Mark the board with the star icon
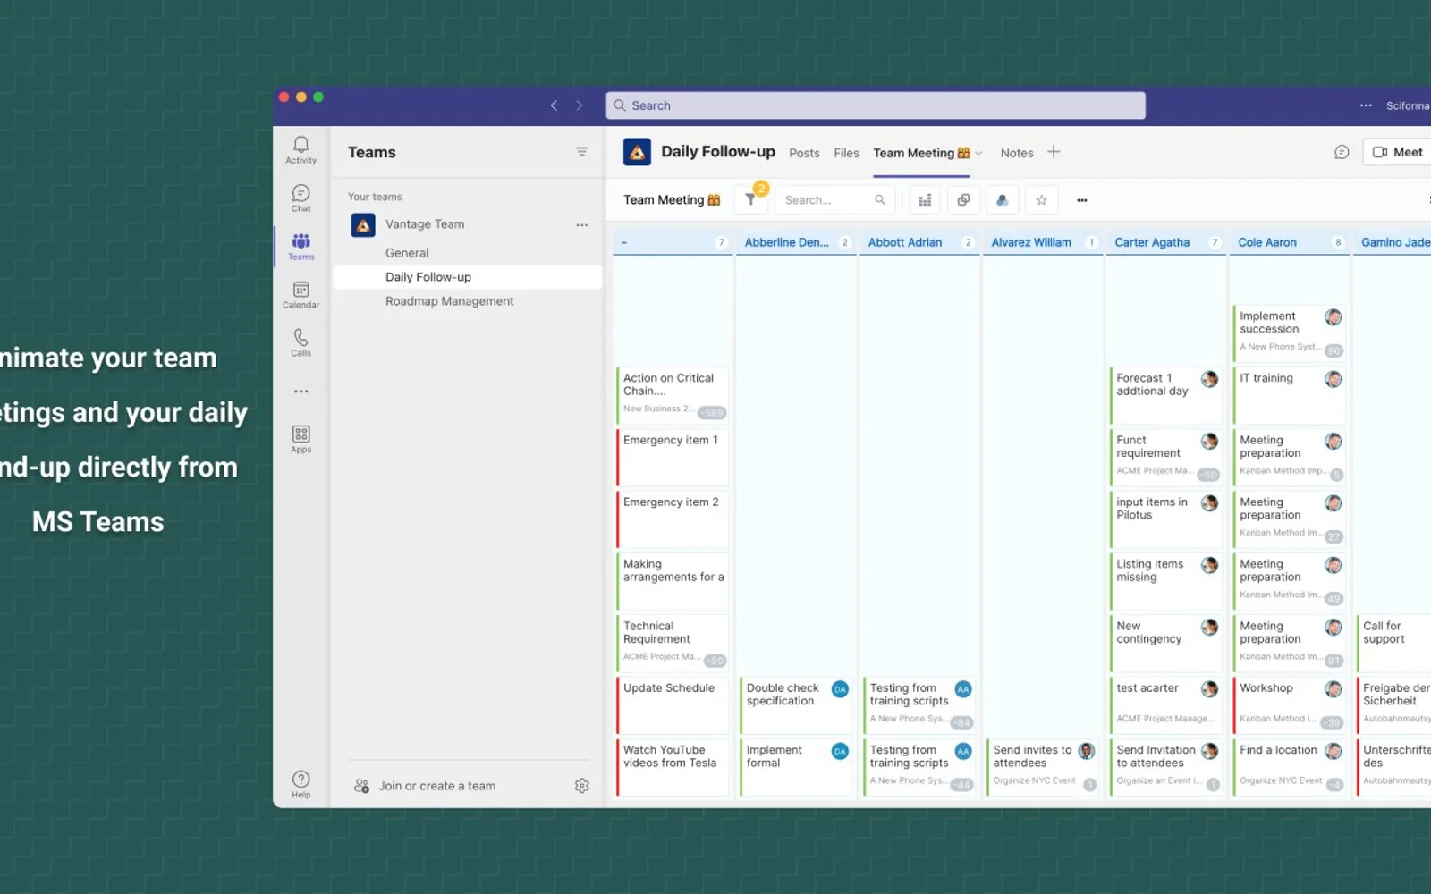 coord(1041,200)
